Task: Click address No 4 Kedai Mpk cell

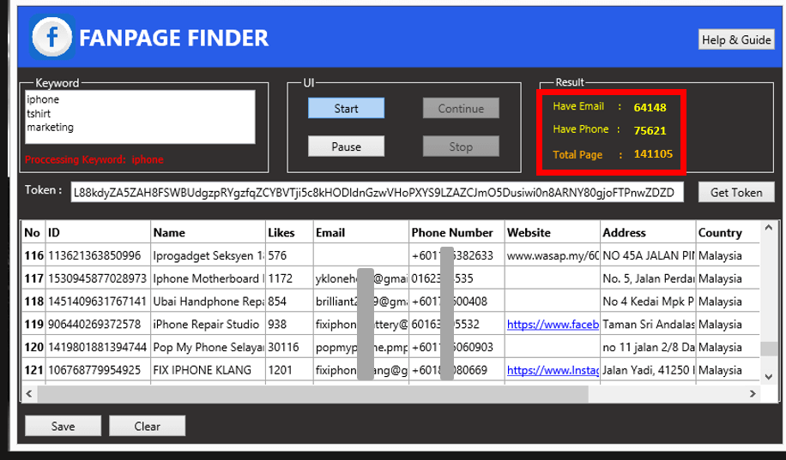Action: [x=648, y=302]
